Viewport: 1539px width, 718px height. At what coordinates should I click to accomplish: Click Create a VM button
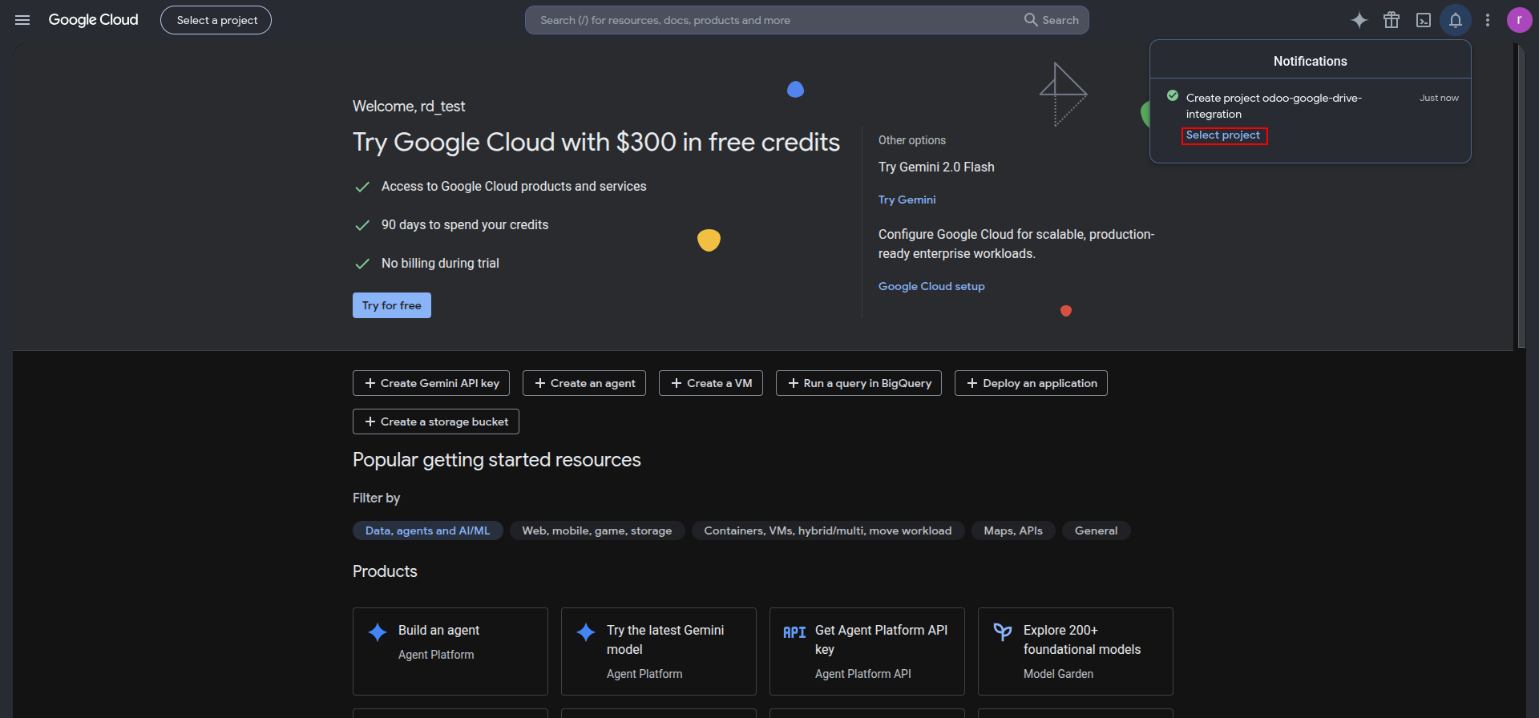tap(711, 383)
